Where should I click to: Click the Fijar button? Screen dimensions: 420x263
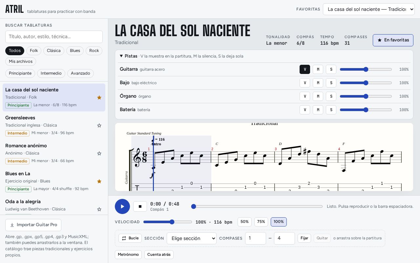point(304,238)
